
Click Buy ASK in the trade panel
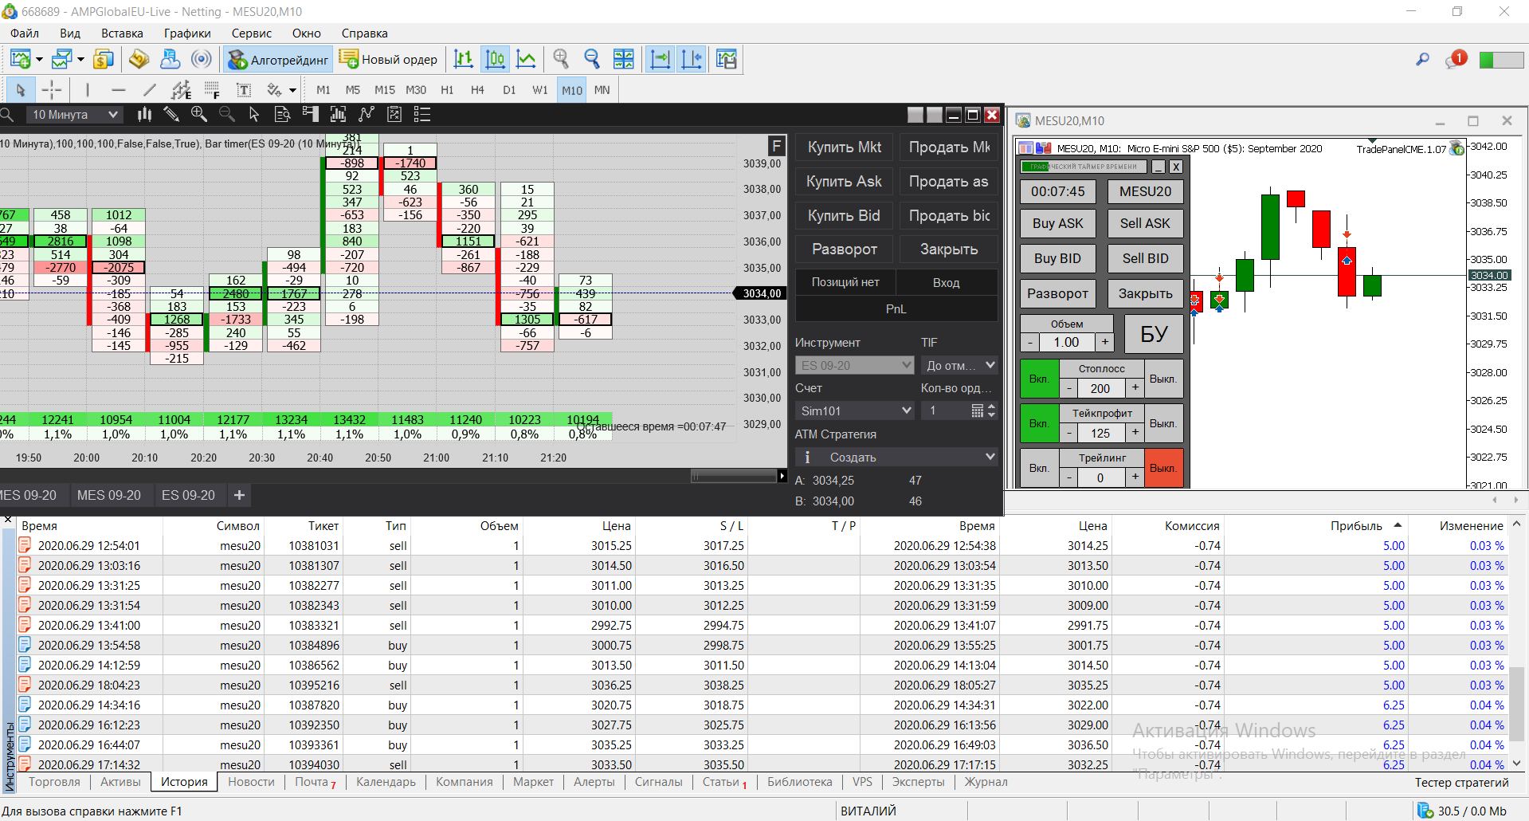coord(1058,223)
